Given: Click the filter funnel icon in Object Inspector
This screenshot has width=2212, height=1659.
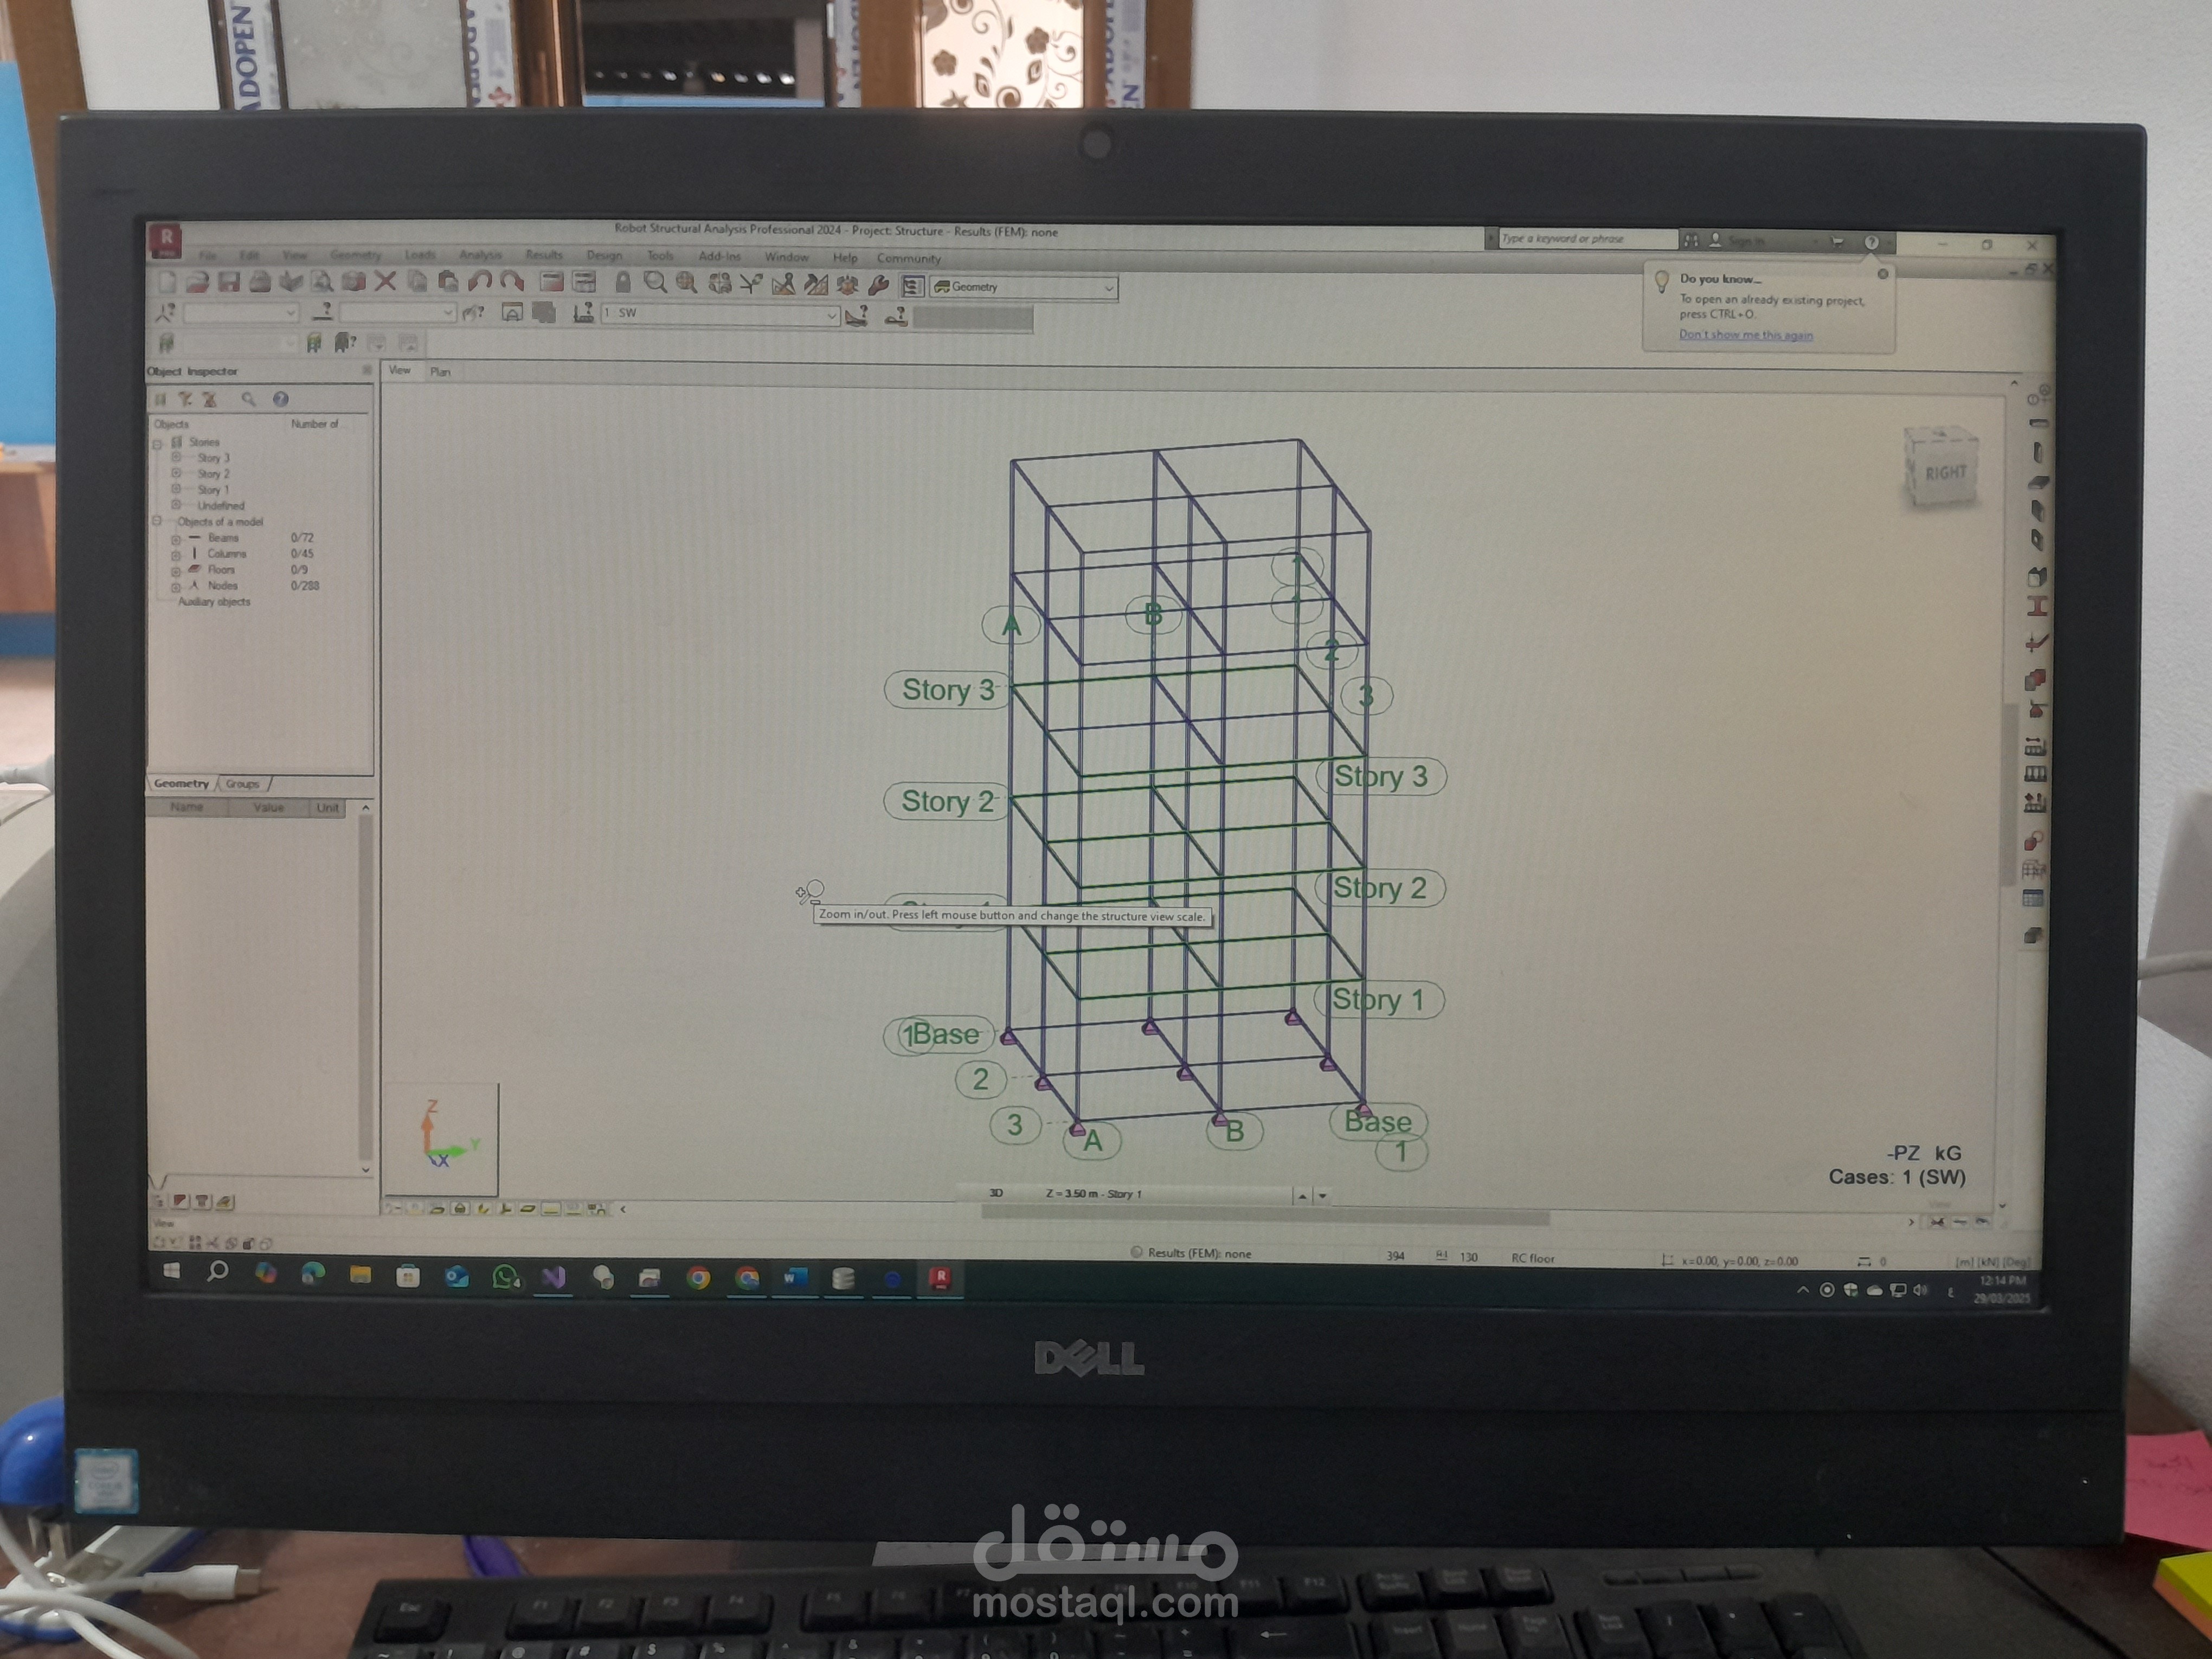Looking at the screenshot, I should [x=186, y=399].
